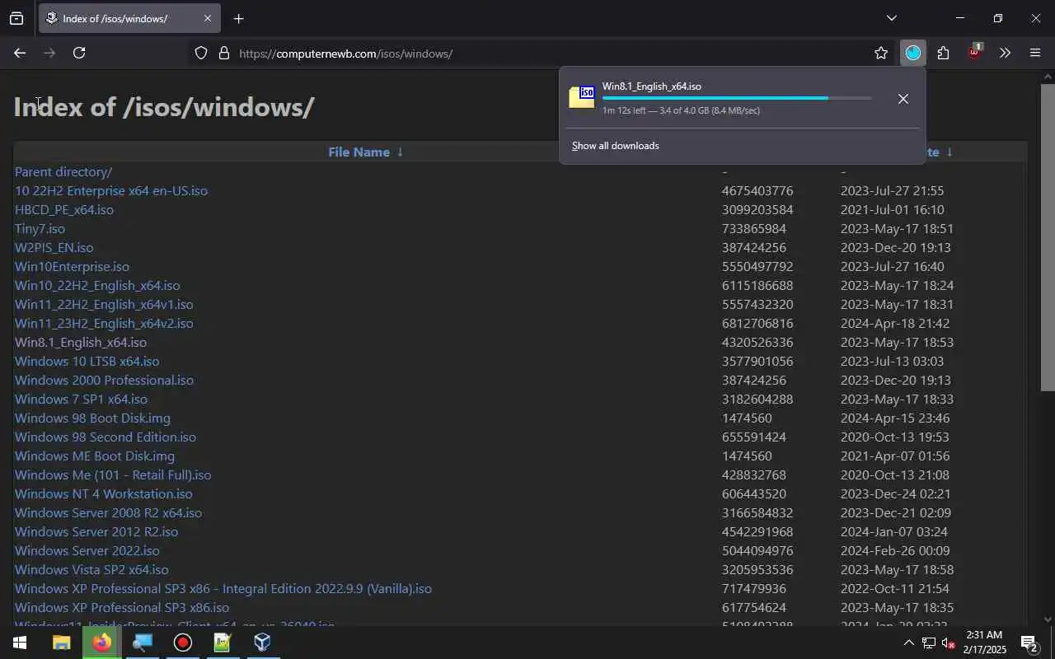
Task: Click Windows Me (101 - Retail Full).iso
Action: click(x=113, y=474)
